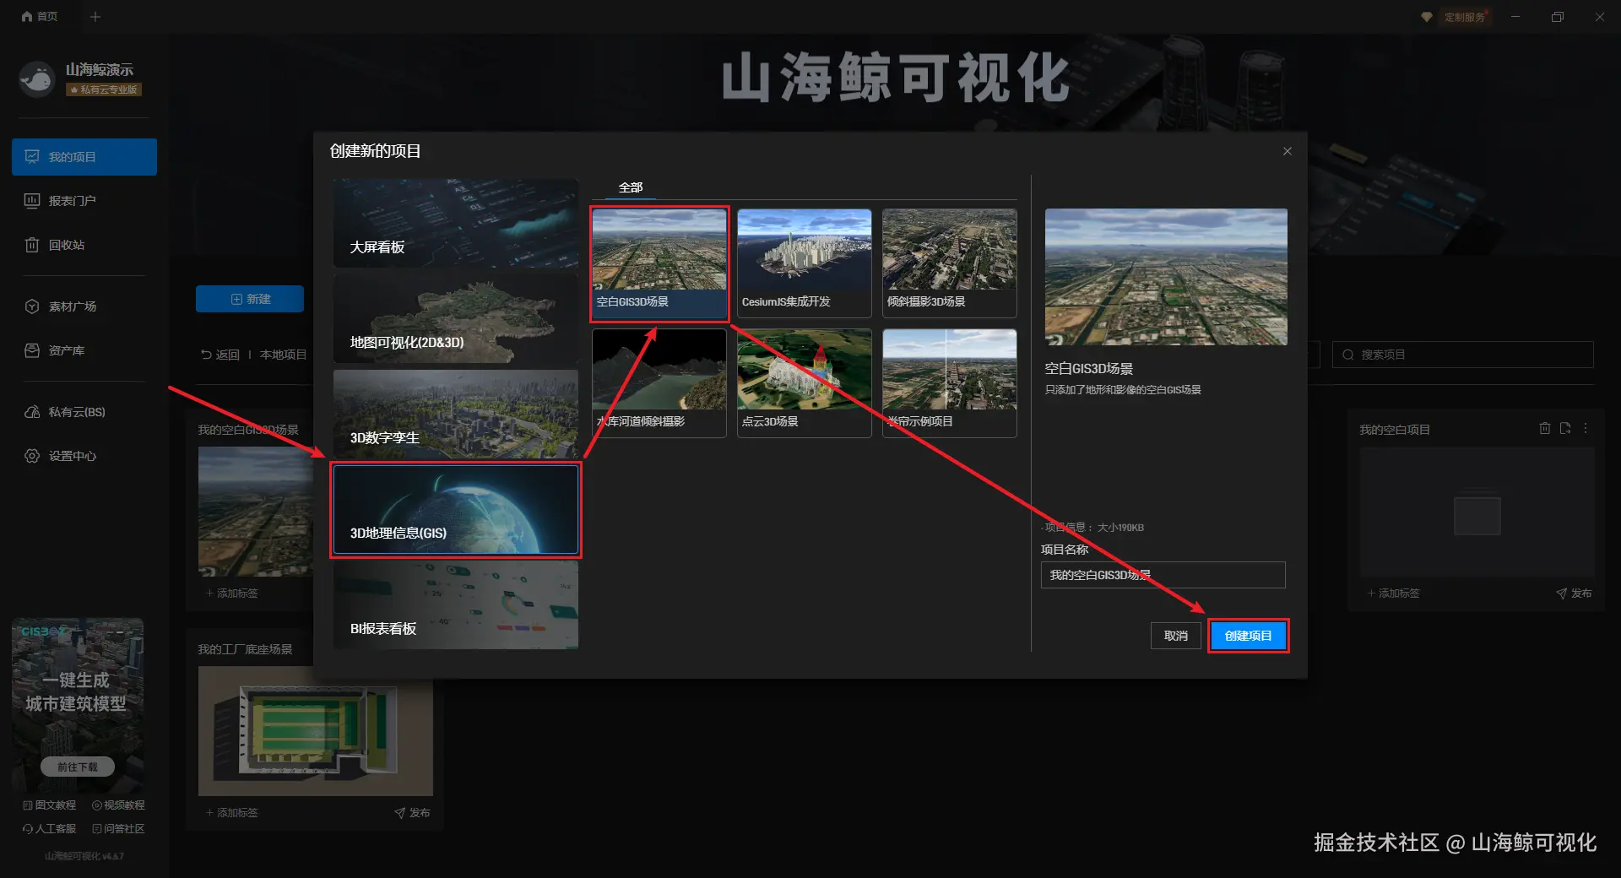The width and height of the screenshot is (1621, 878).
Task: Choose the 3D地理信息(GIS) category
Action: pyautogui.click(x=456, y=510)
